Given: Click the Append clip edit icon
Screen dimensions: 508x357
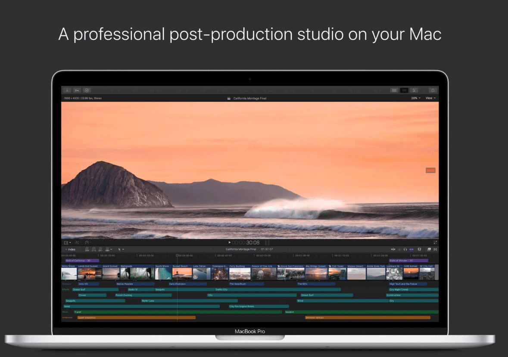Looking at the screenshot, I should [x=100, y=249].
